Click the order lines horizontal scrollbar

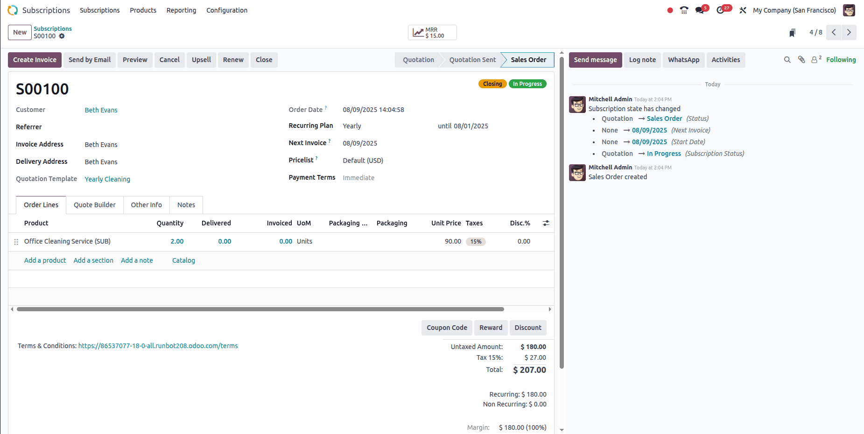point(260,309)
